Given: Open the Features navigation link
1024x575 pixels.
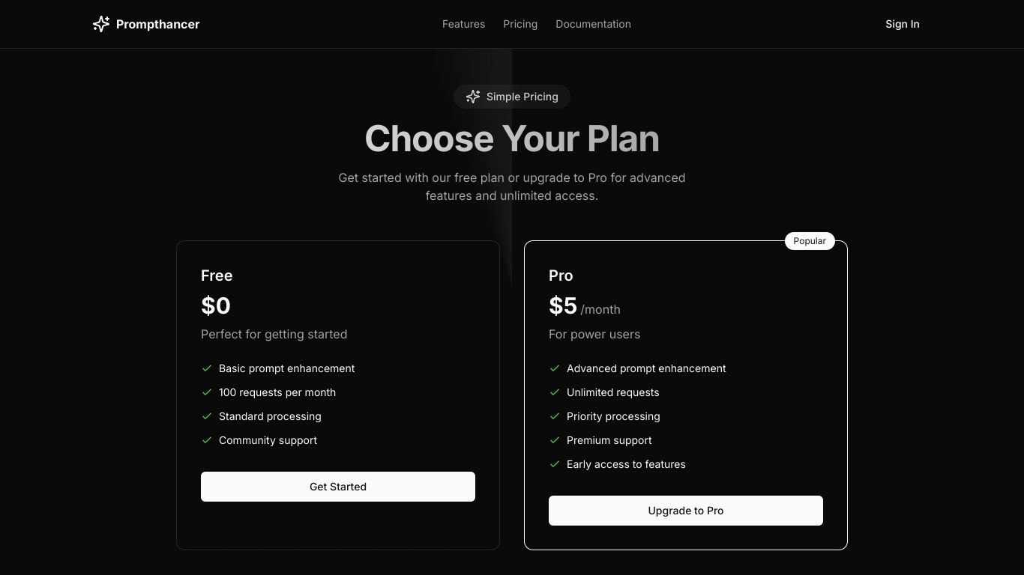Looking at the screenshot, I should click(x=463, y=24).
